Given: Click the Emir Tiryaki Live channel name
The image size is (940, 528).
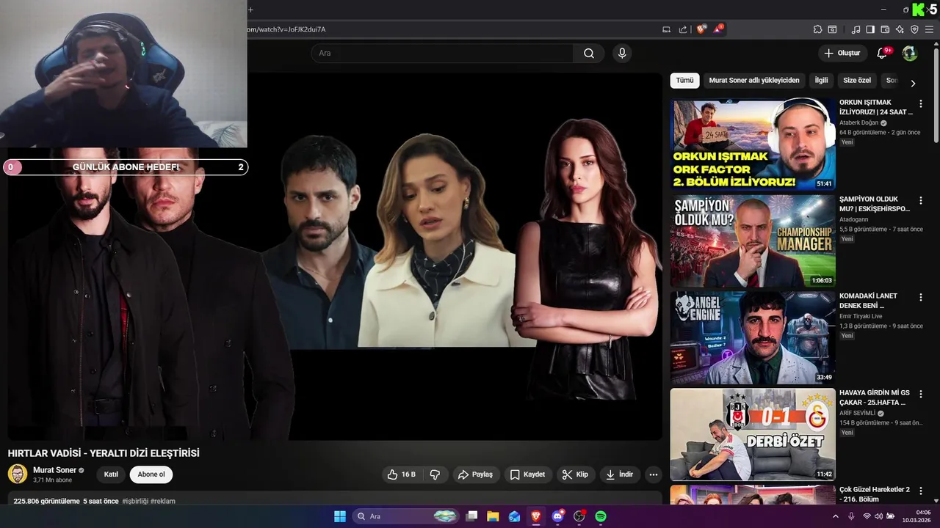Looking at the screenshot, I should click(x=861, y=317).
